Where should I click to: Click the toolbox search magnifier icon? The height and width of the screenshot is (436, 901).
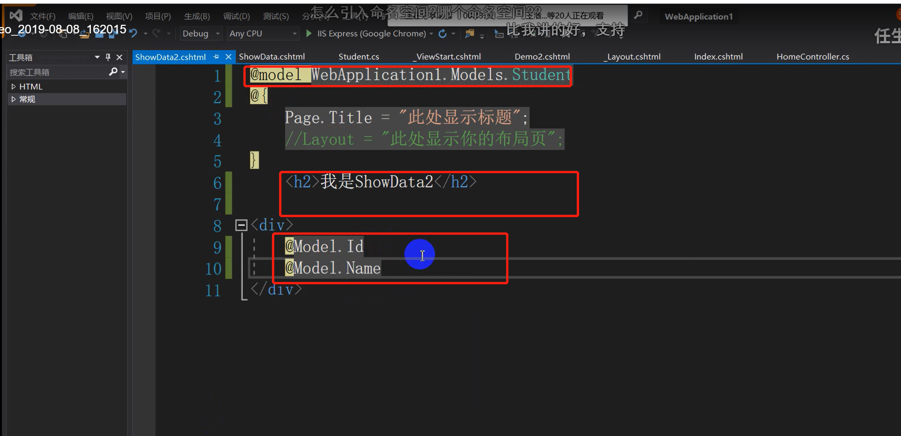(x=113, y=72)
